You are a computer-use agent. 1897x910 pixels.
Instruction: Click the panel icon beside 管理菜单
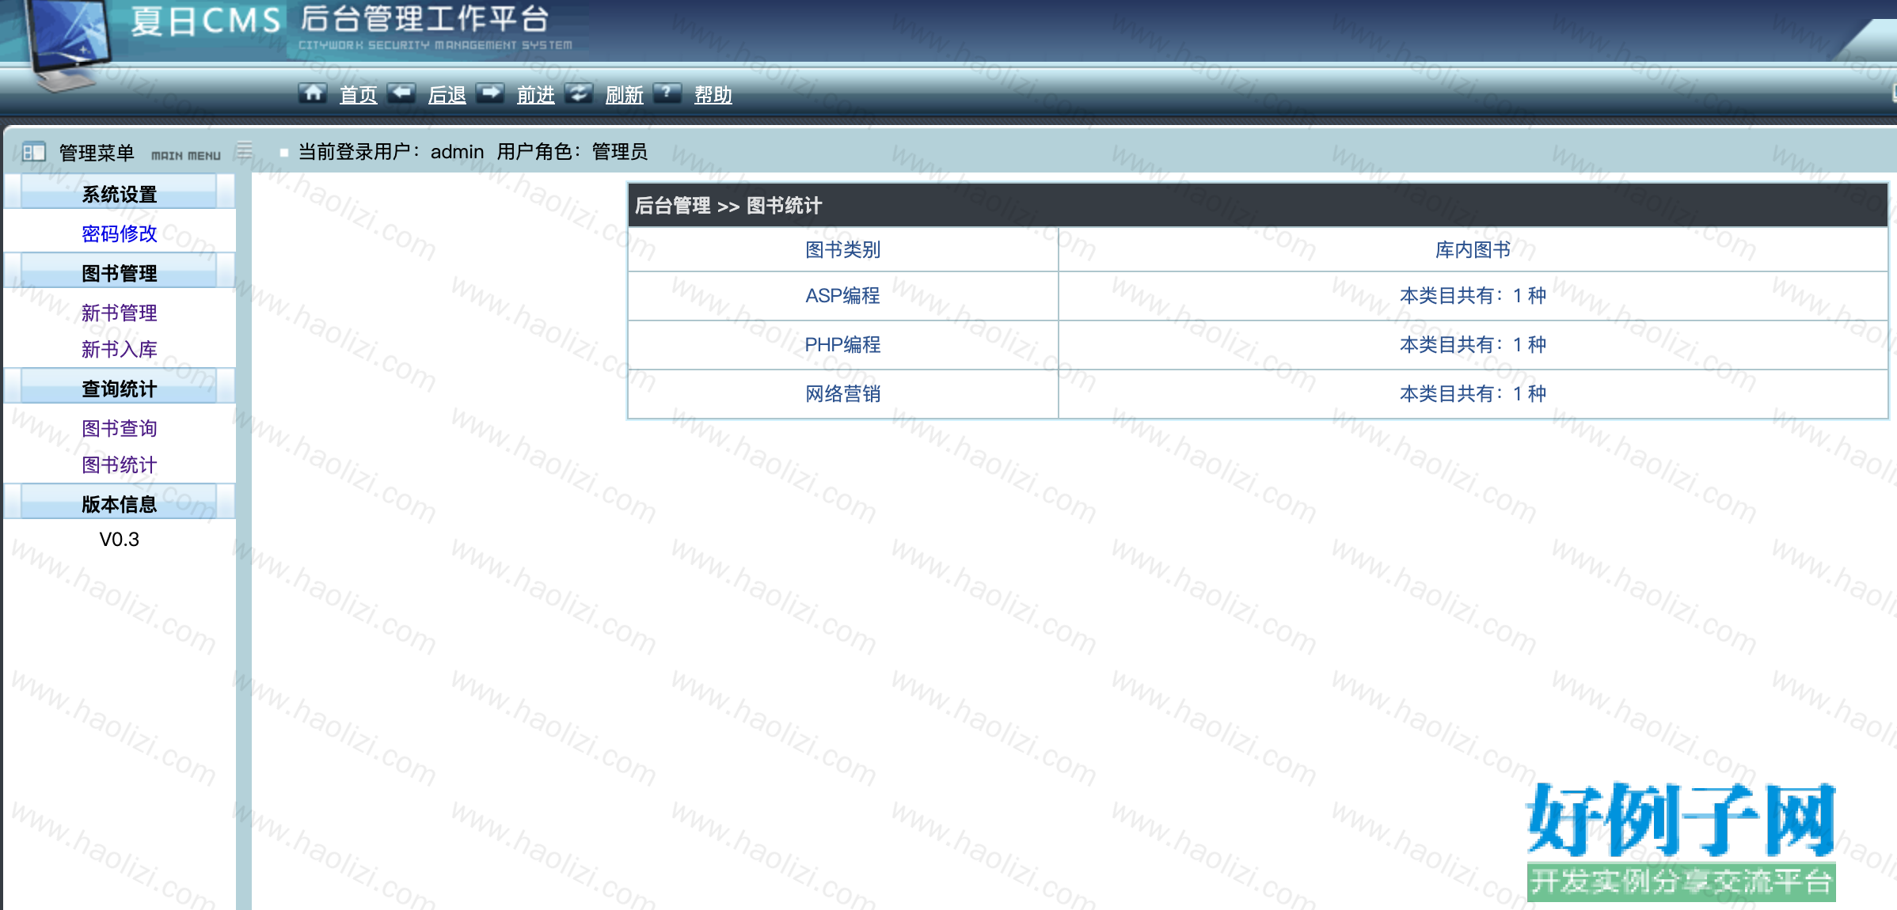pos(33,151)
